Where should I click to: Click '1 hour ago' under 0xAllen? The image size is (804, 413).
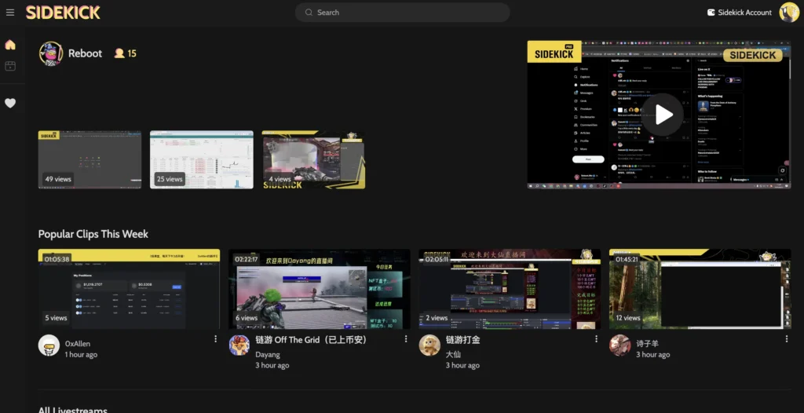click(x=81, y=355)
